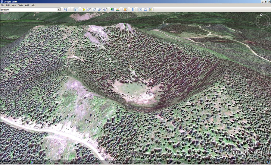
Task: Activate the ruler measurement tool
Action: pos(133,9)
